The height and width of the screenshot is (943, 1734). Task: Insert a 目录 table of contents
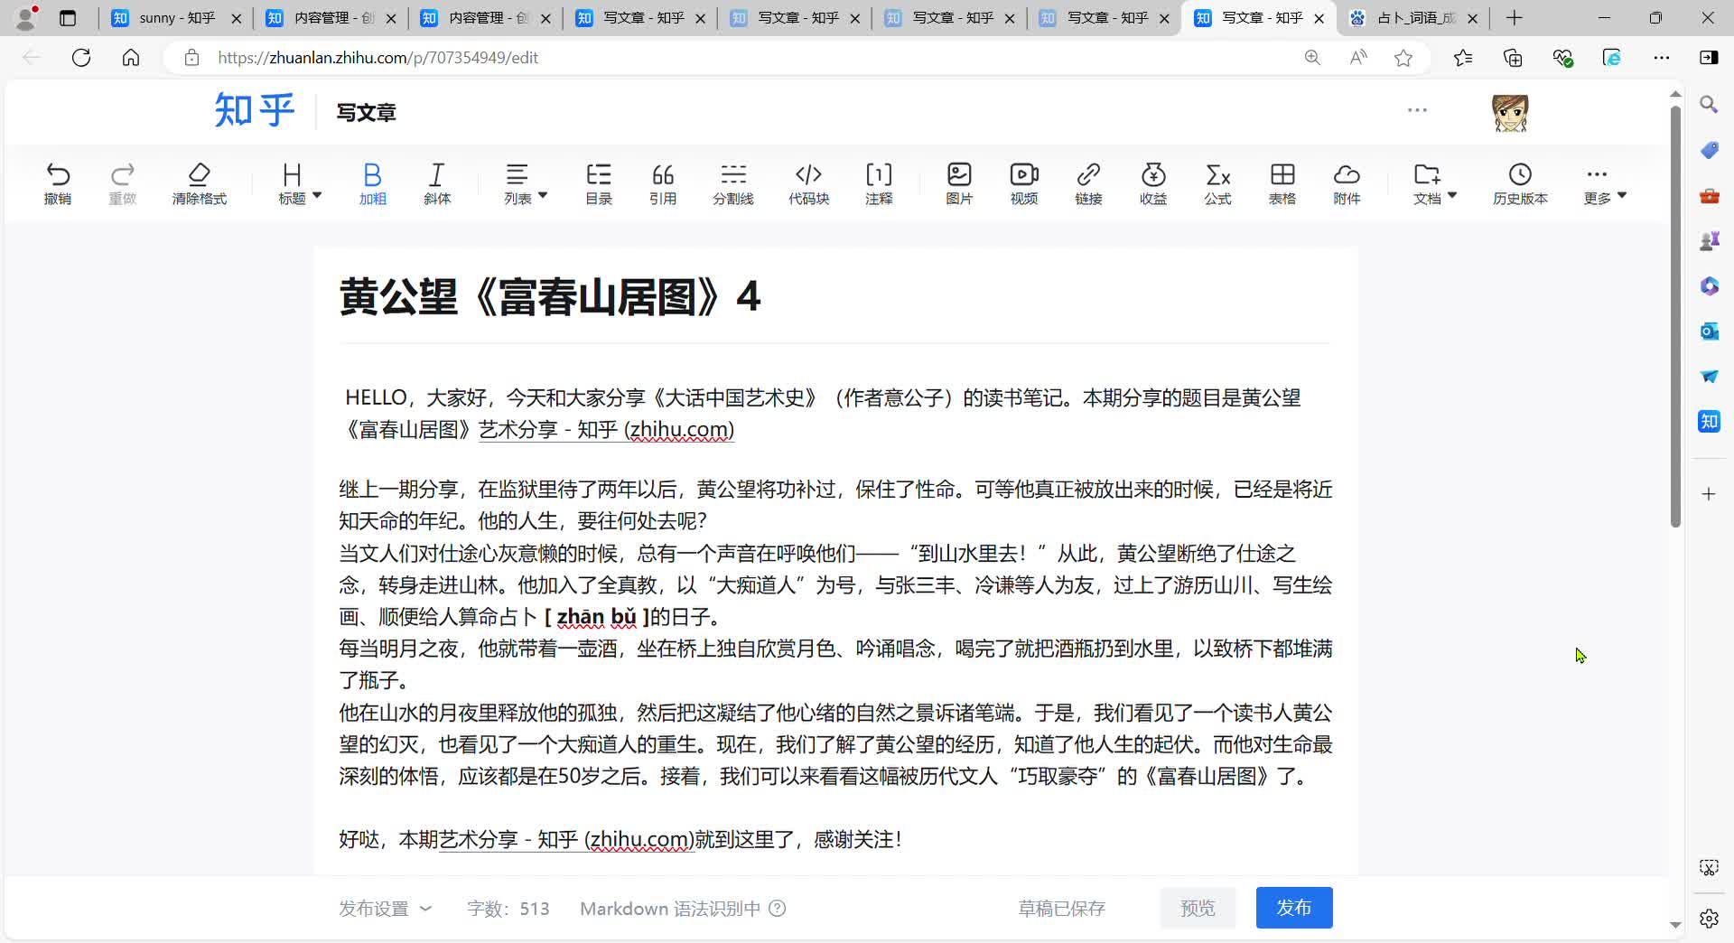[598, 183]
